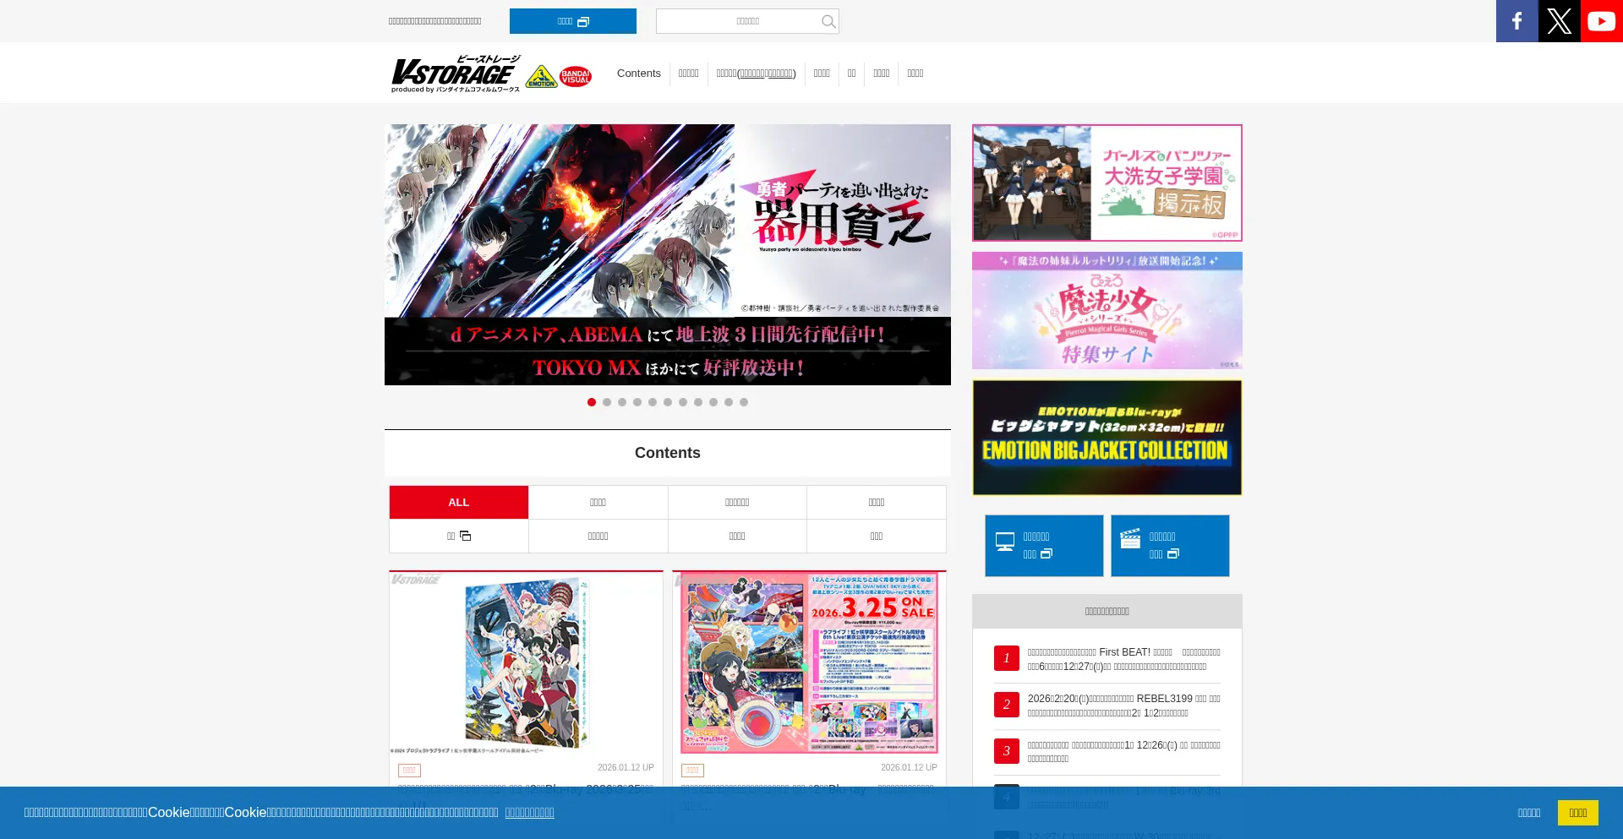Click the X (Twitter) icon
The height and width of the screenshot is (839, 1623).
click(1559, 21)
